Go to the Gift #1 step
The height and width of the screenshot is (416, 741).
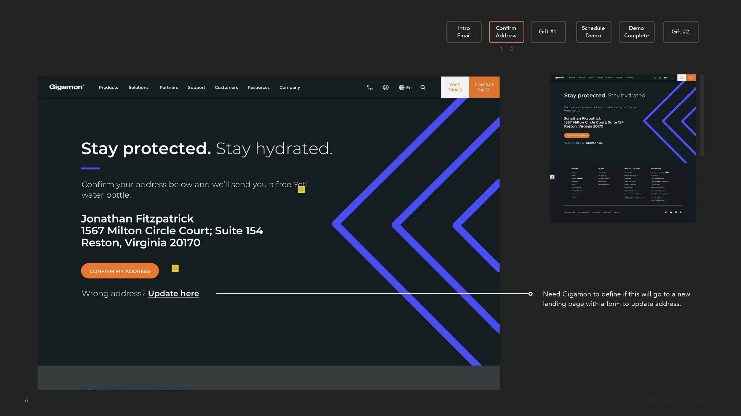point(548,32)
